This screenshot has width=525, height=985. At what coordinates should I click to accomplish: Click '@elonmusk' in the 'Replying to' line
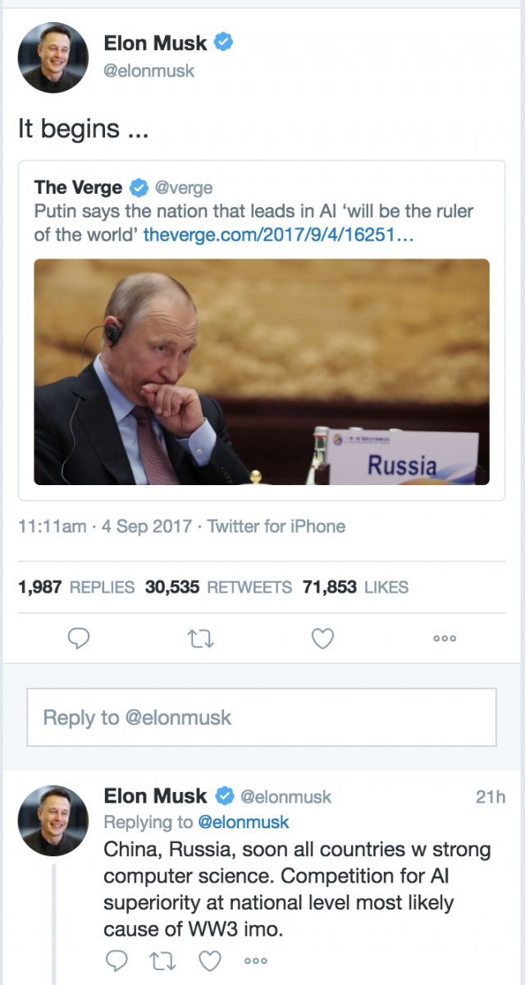click(x=244, y=822)
